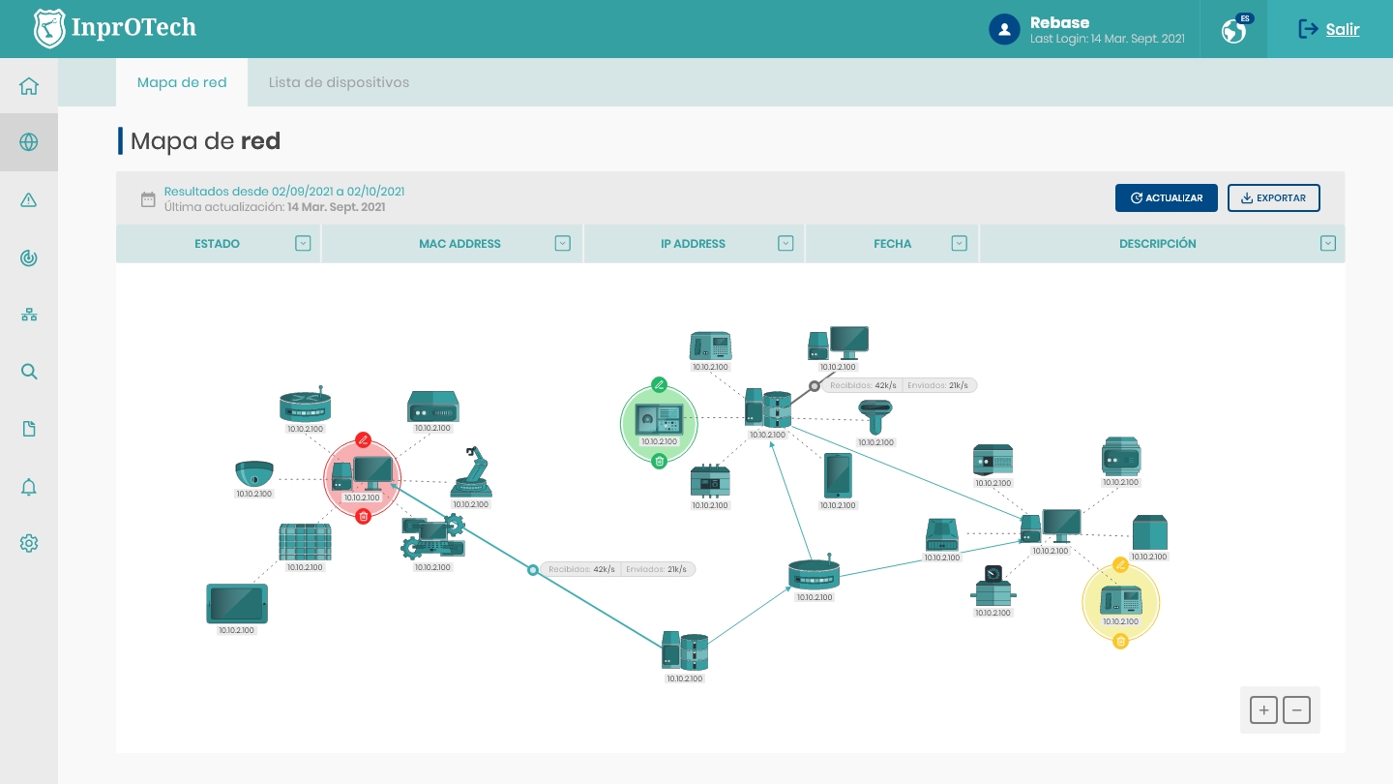Zoom out the map with minus button
1393x784 pixels.
(1296, 710)
